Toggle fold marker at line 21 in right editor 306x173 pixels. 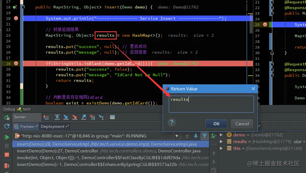coord(272,2)
